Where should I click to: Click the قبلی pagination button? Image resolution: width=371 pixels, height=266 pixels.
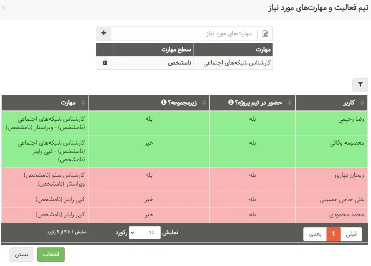(x=351, y=234)
